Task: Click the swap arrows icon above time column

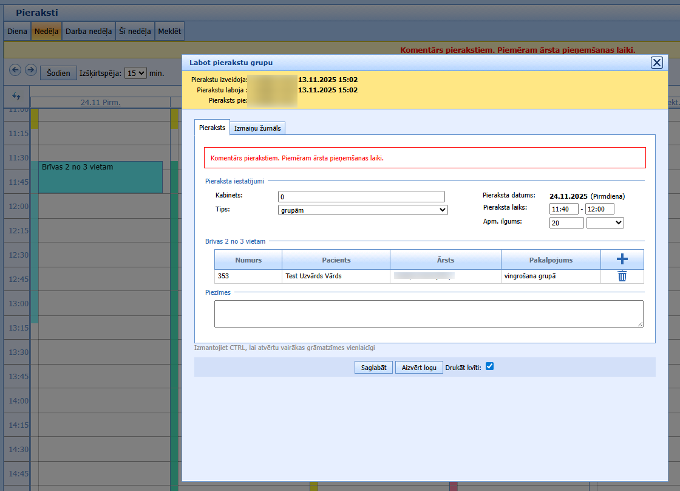Action: click(x=16, y=96)
